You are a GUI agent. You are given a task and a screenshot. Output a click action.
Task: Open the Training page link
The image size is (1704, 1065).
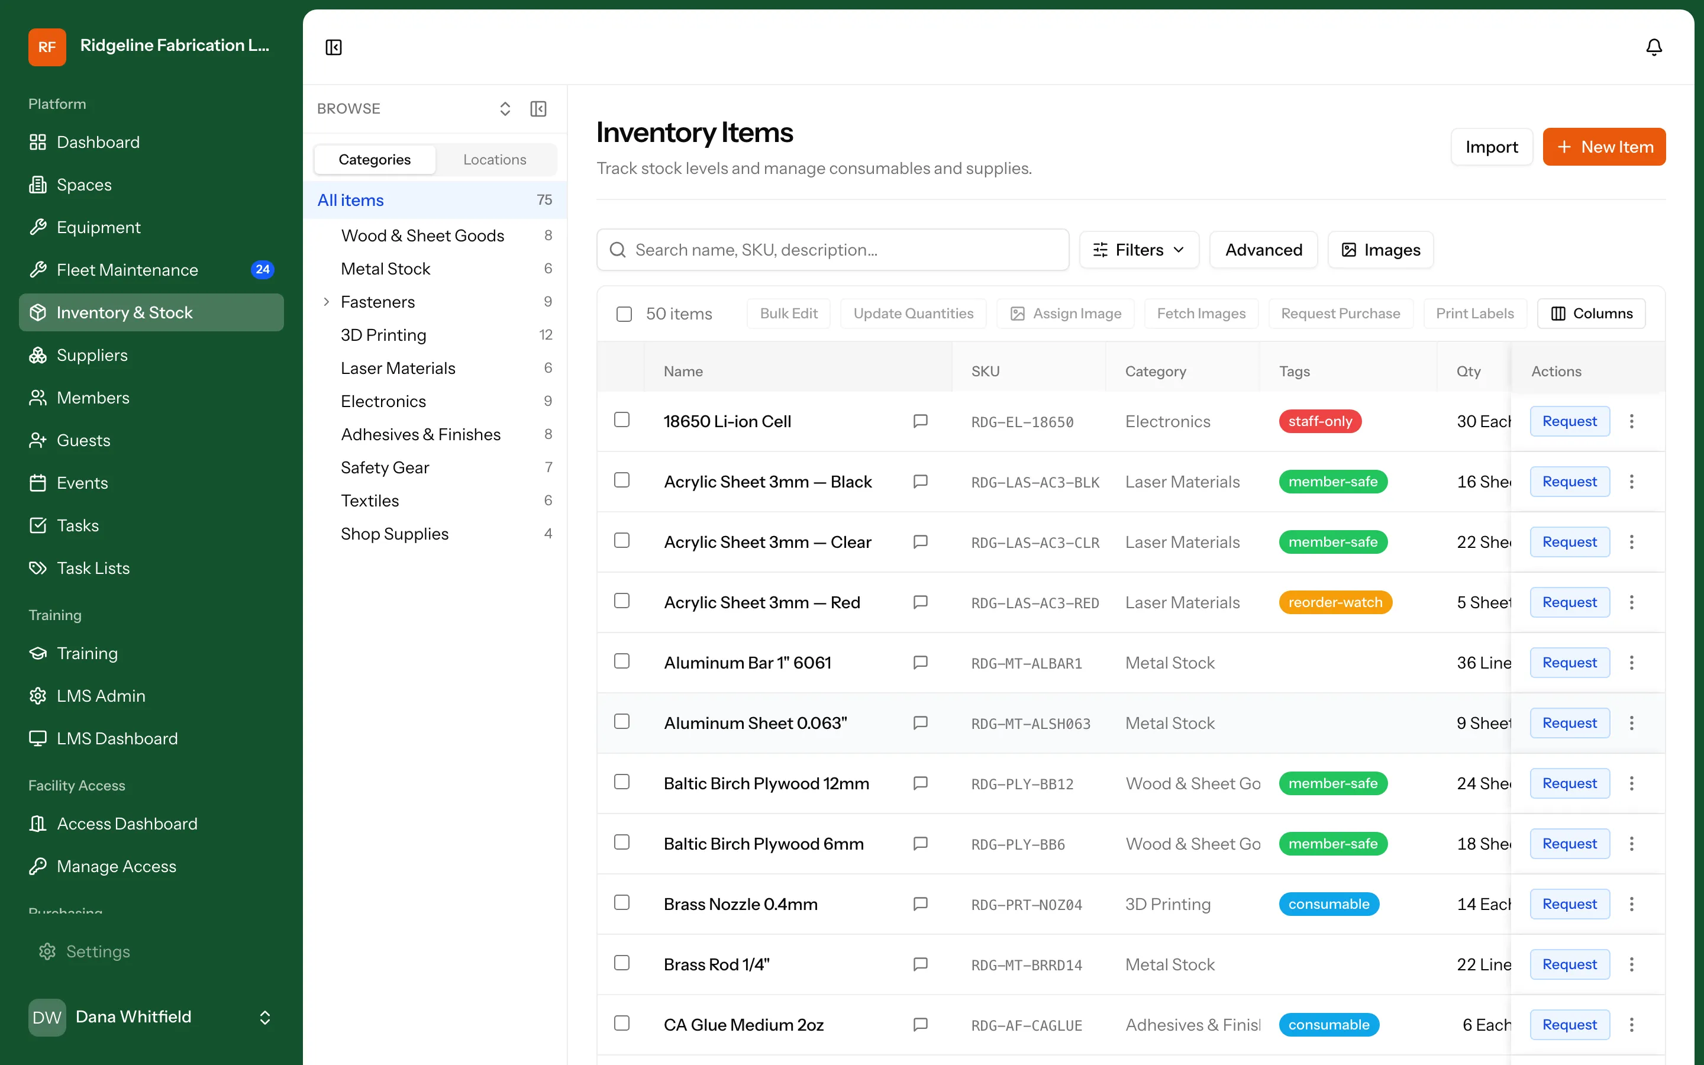[151, 654]
